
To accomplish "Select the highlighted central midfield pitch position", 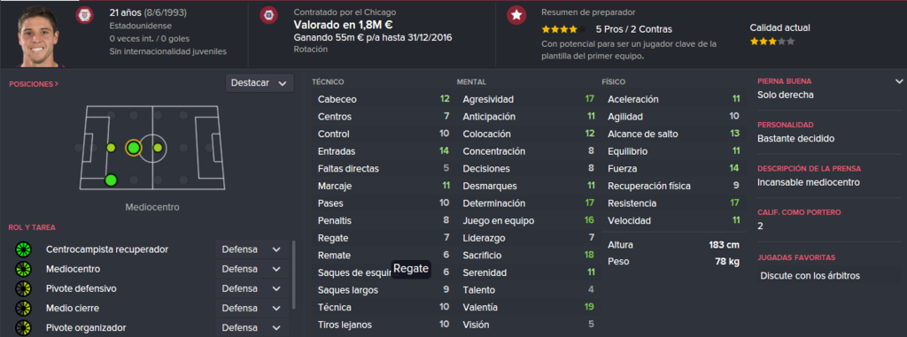I will 133,148.
